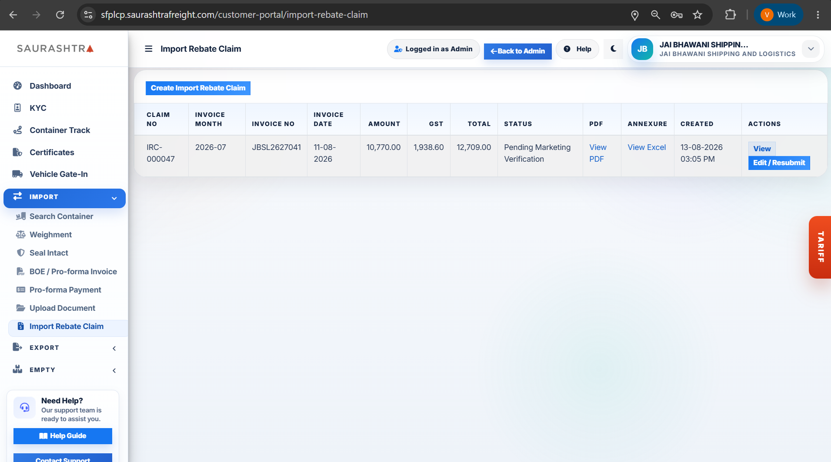Click the Import Rebate Claim invoice icon

(20, 326)
